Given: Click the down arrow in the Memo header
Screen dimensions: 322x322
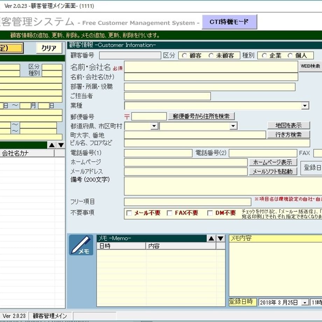Looking at the screenshot, I should click(221, 238).
